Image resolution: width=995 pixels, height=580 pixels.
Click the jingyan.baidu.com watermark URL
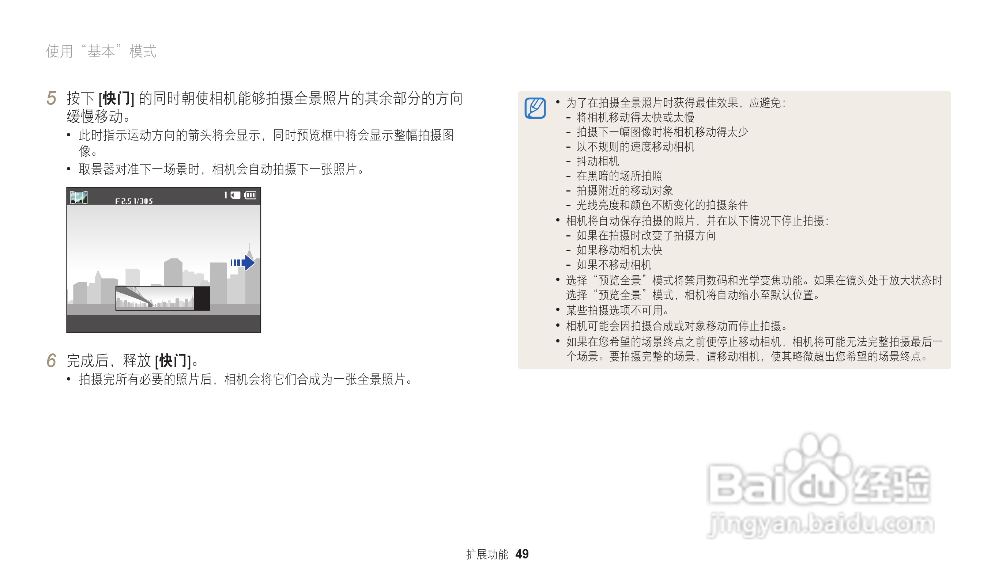point(821,525)
